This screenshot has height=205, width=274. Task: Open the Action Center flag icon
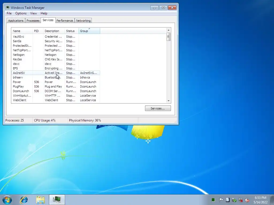[221, 200]
